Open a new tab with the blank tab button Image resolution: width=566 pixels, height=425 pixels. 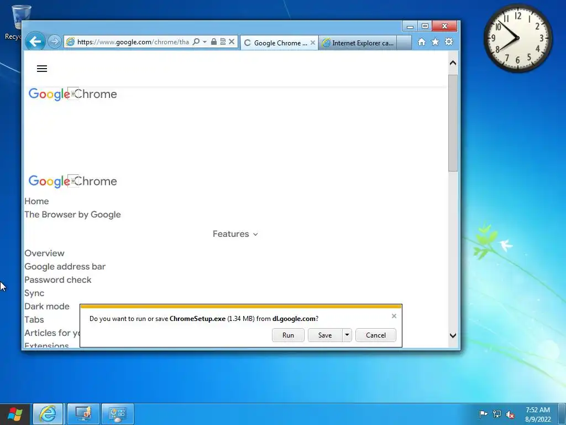click(x=404, y=43)
